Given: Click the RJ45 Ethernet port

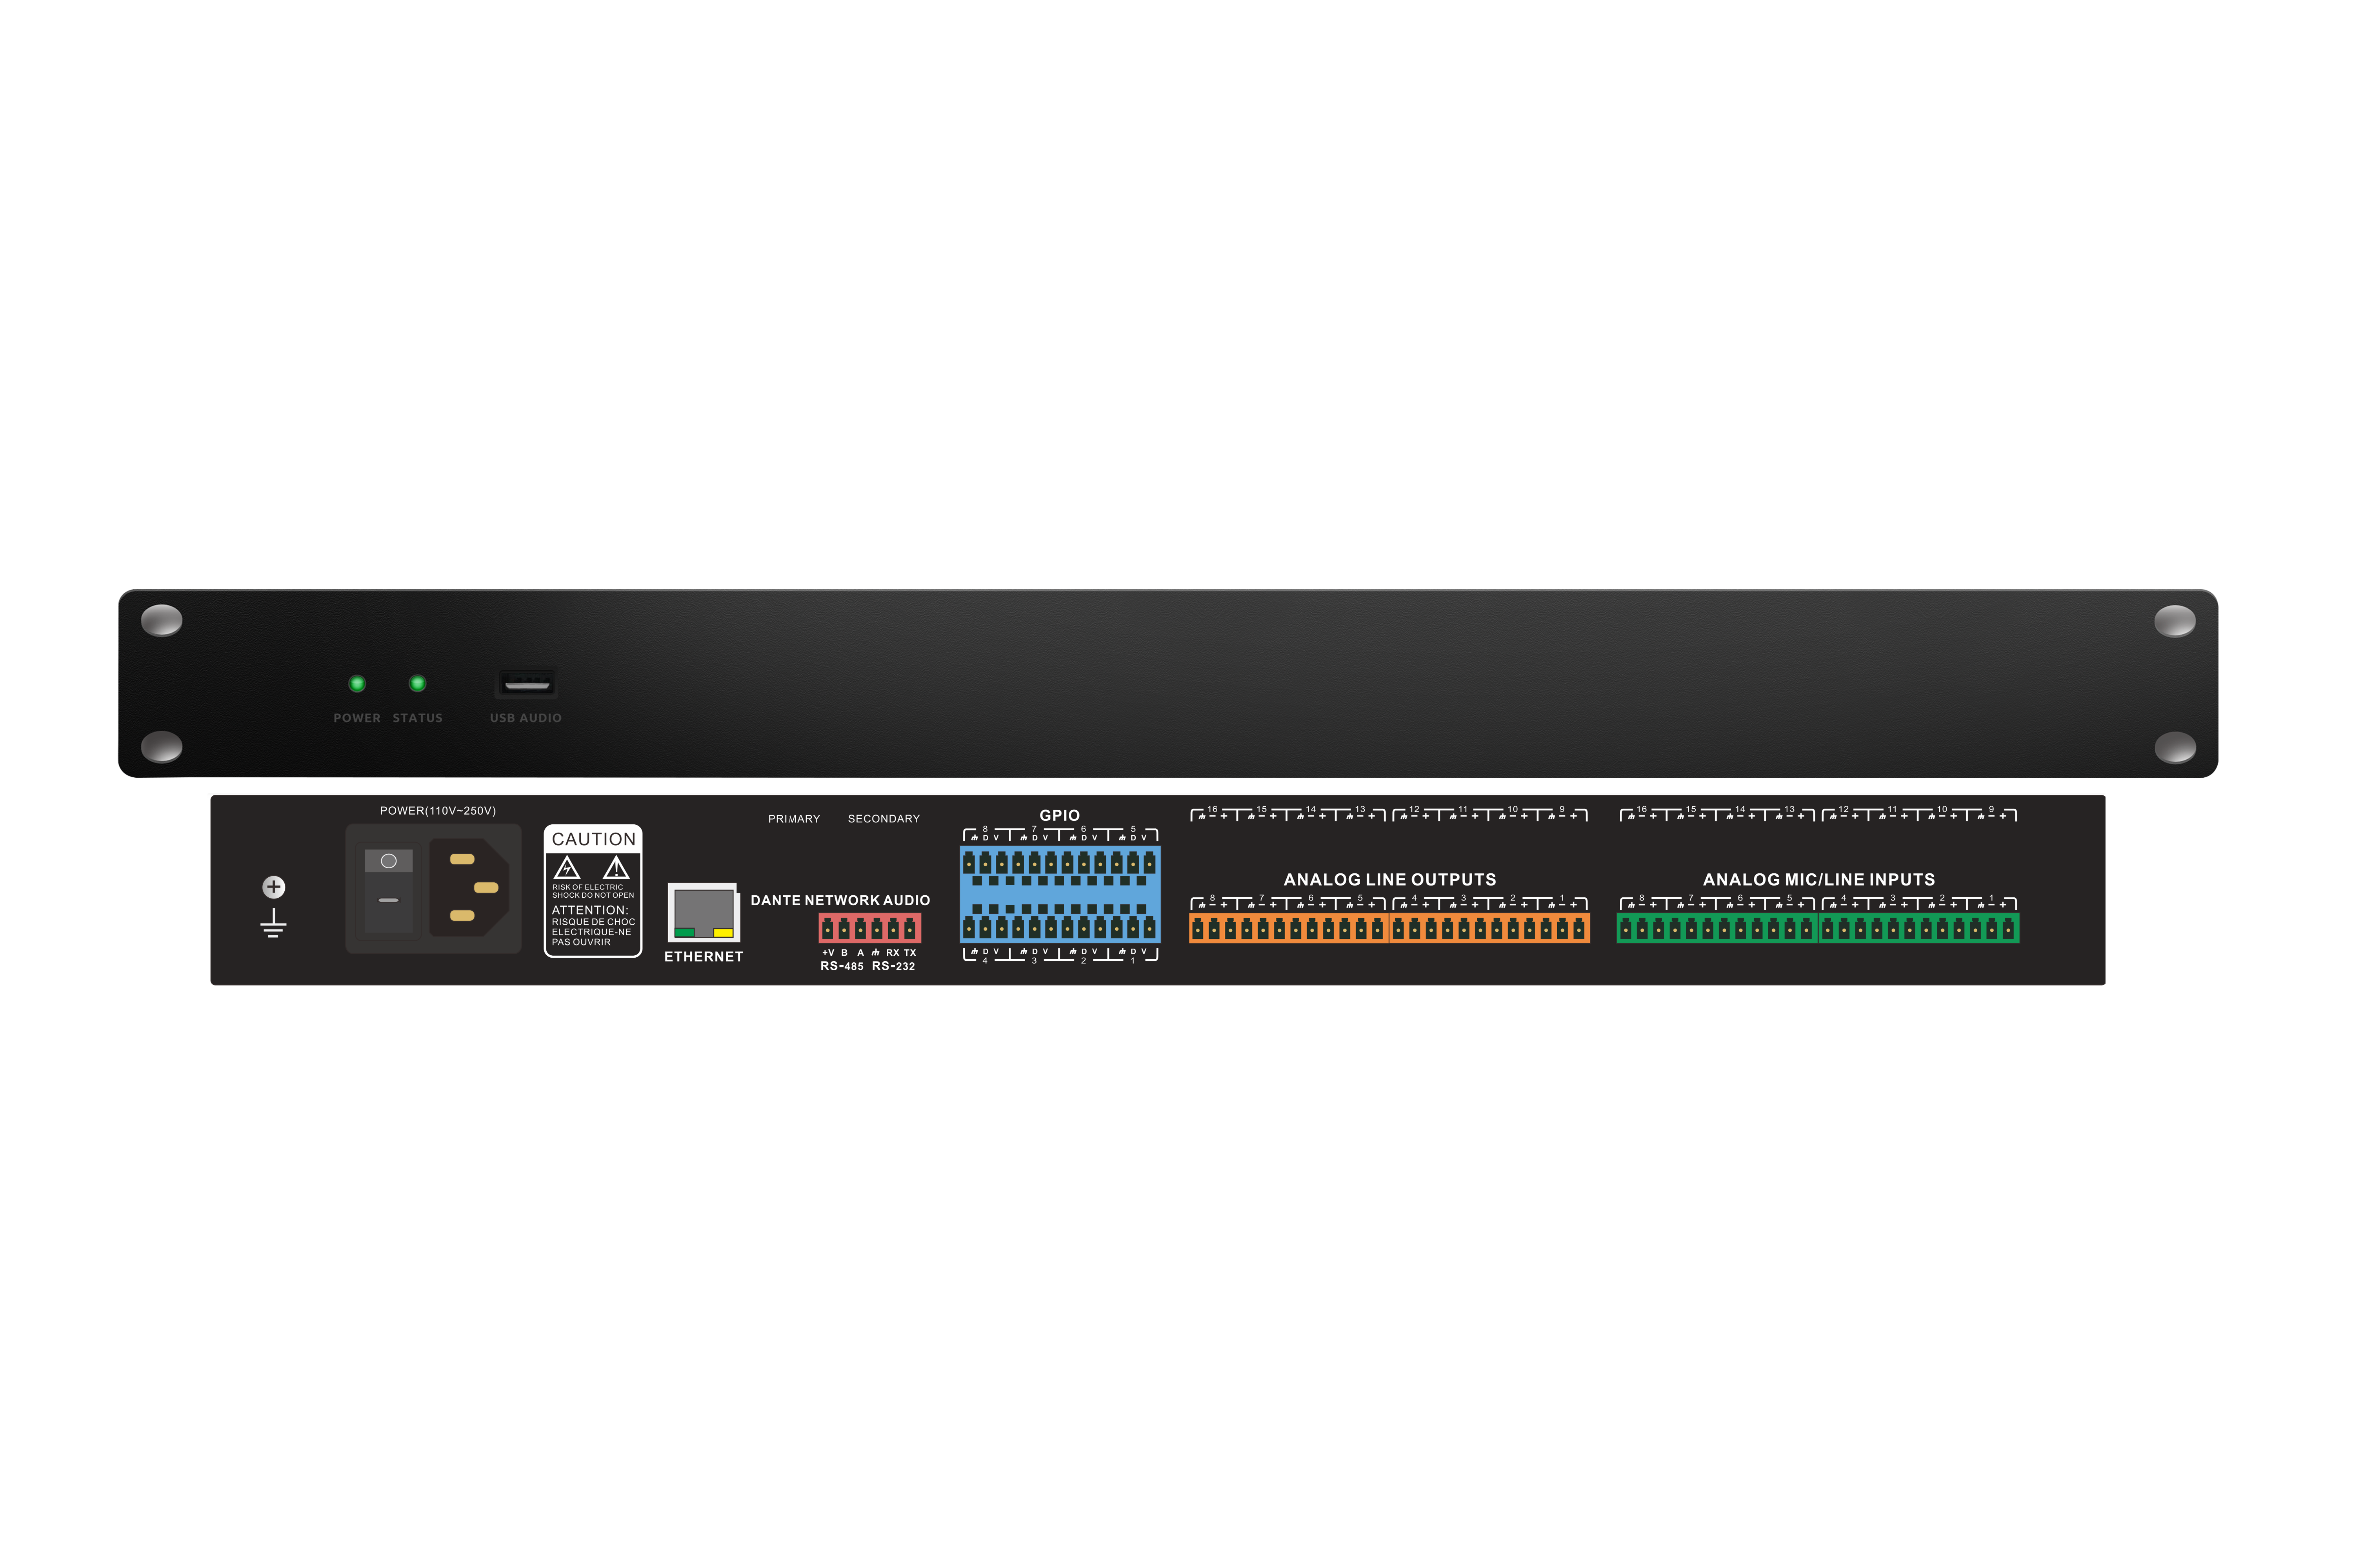Looking at the screenshot, I should 704,912.
